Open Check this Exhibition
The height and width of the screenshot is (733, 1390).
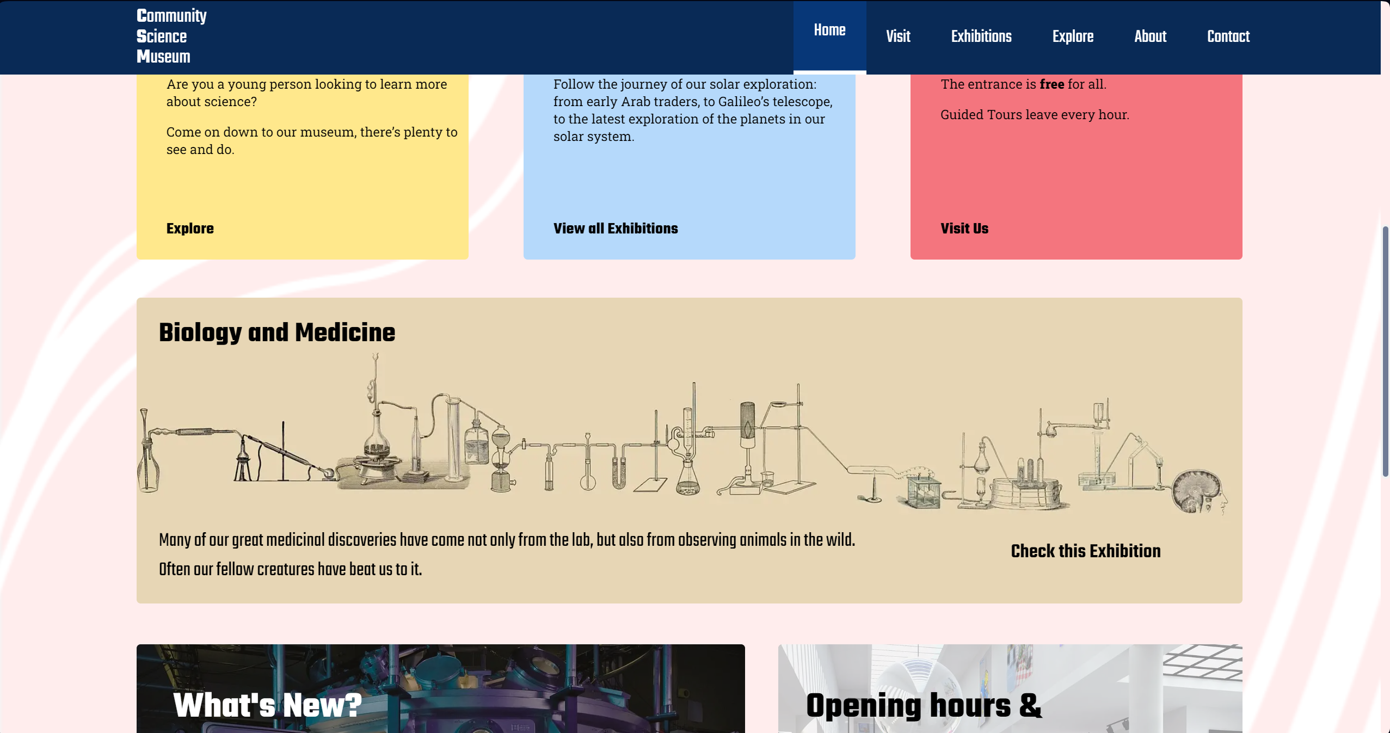click(x=1085, y=551)
